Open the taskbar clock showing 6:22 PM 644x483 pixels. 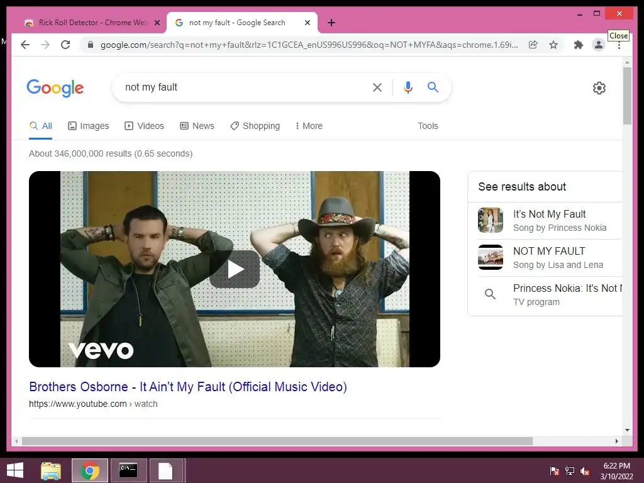point(616,471)
